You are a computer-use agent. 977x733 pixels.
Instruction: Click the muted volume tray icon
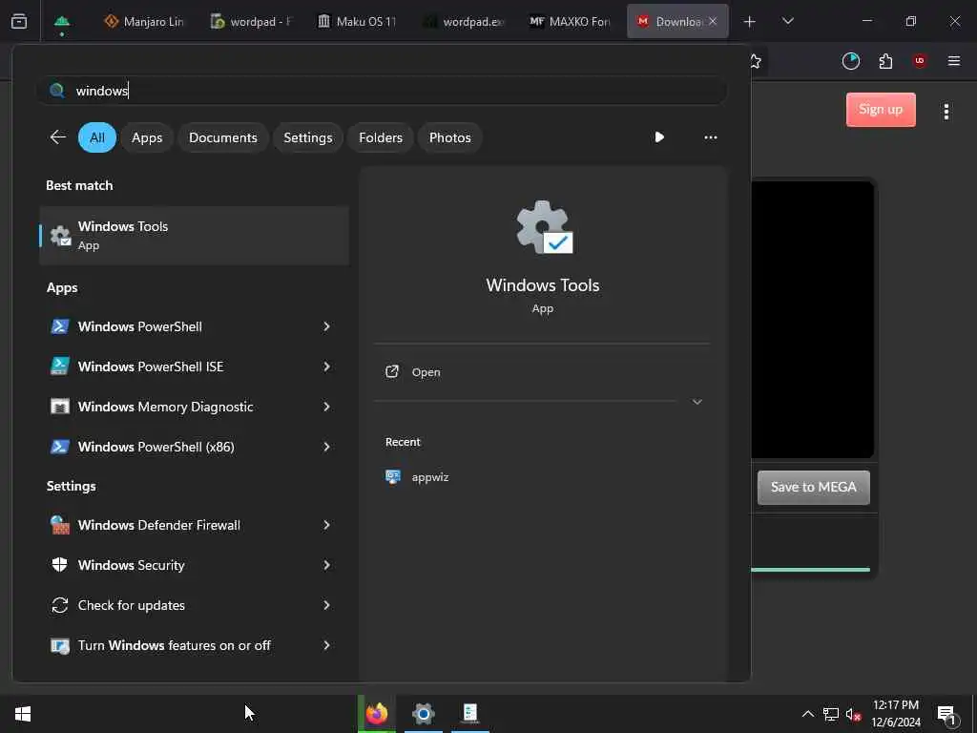(x=854, y=714)
